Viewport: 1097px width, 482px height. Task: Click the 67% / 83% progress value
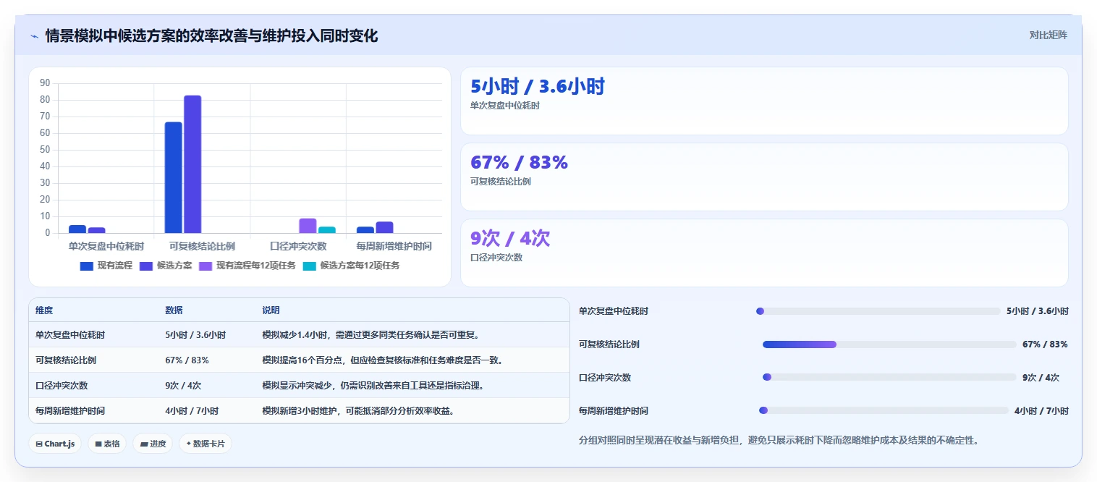1045,344
